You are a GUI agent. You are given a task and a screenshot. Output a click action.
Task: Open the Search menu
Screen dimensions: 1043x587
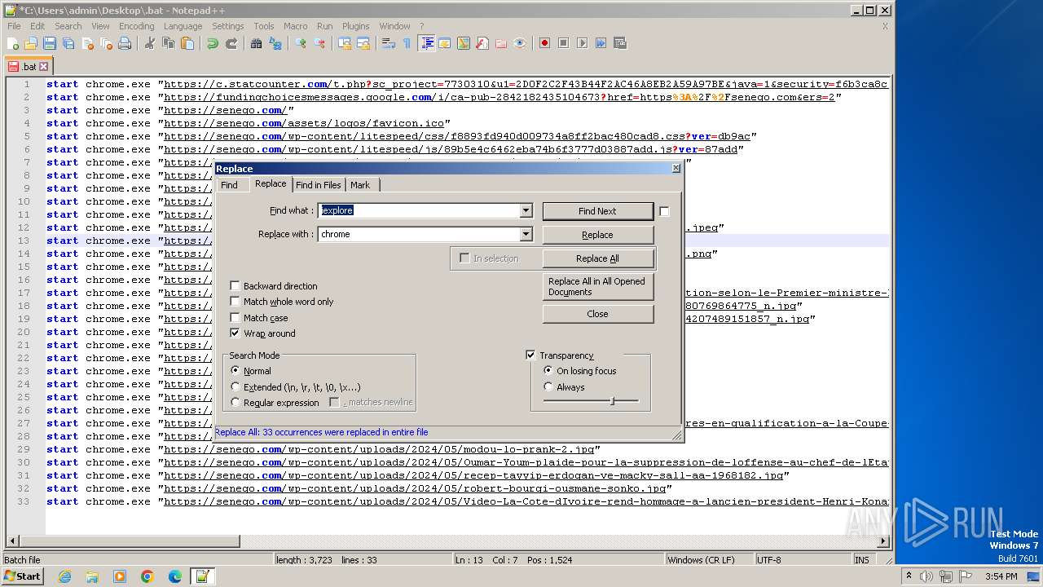pyautogui.click(x=68, y=26)
